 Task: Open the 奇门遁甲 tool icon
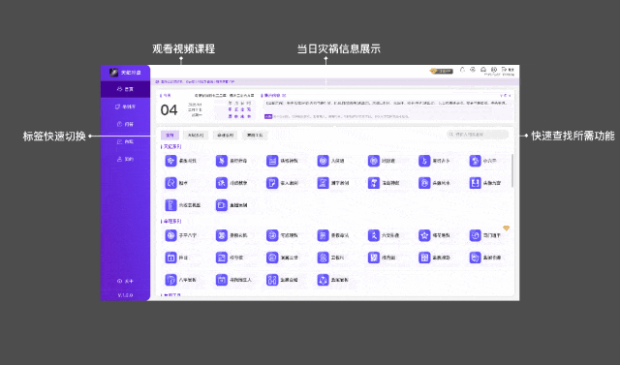coord(475,235)
